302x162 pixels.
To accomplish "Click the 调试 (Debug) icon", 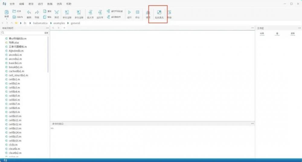I will point(148,13).
